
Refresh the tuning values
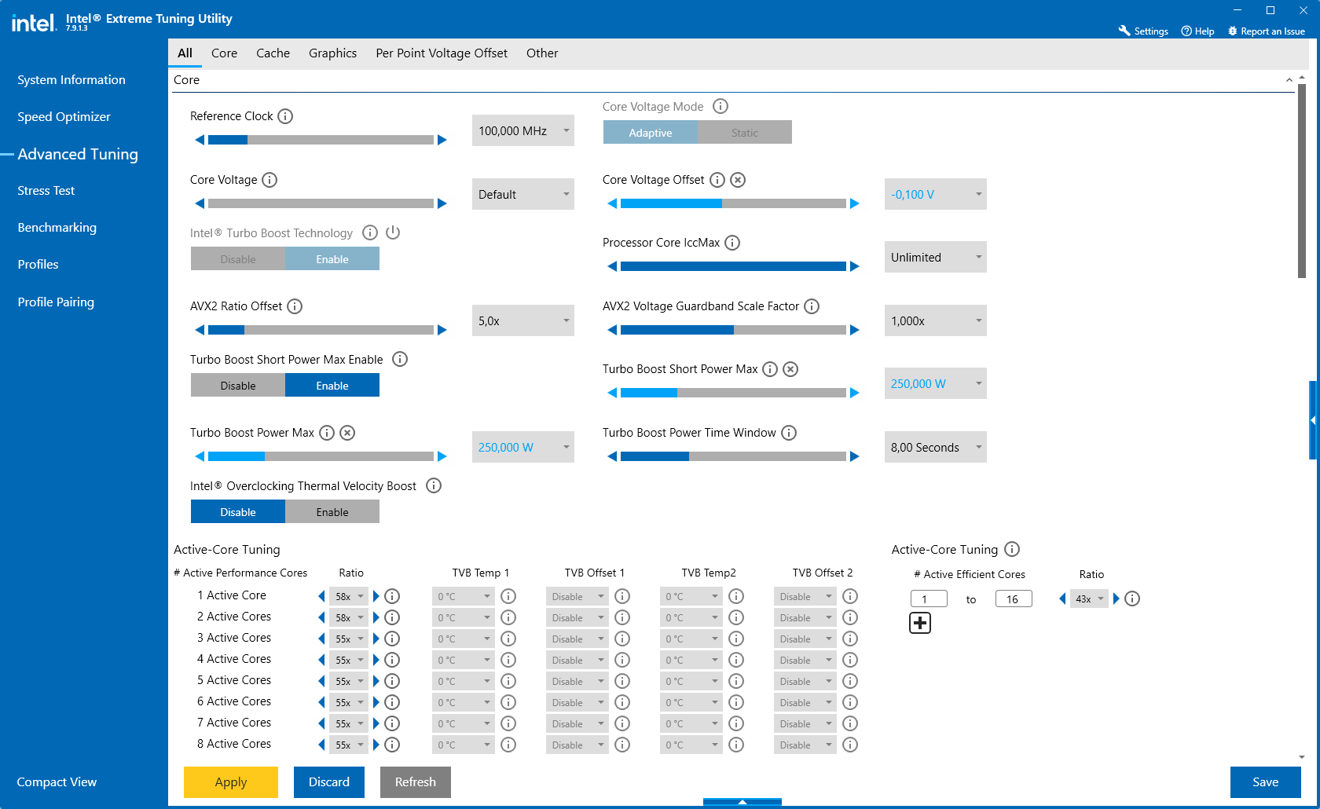[x=416, y=782]
